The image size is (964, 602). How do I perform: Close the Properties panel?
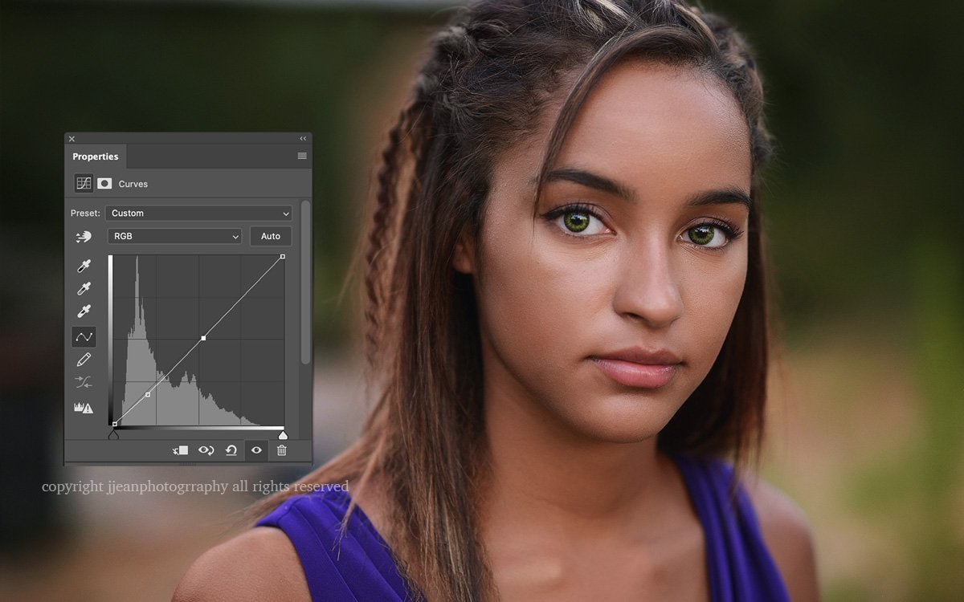point(71,139)
